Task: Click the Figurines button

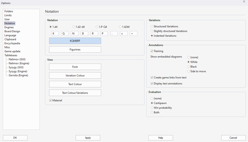Action: [75, 50]
